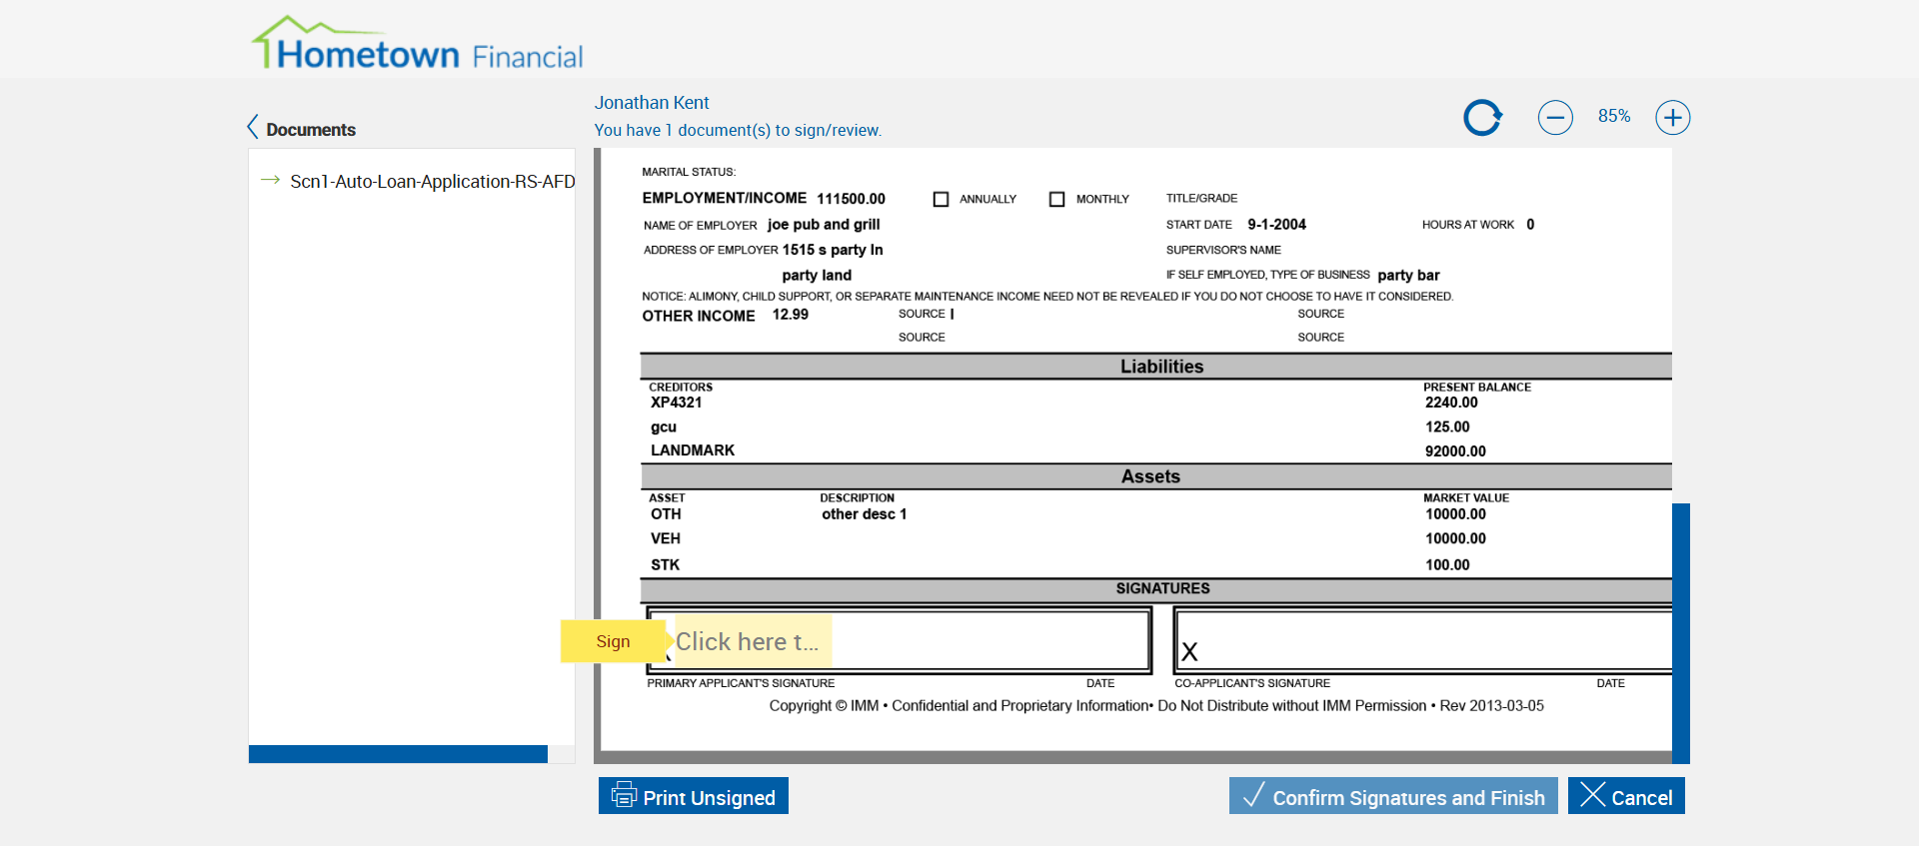
Task: Click the arrow beside Scn1-Auto-Loan-Application
Action: (270, 180)
